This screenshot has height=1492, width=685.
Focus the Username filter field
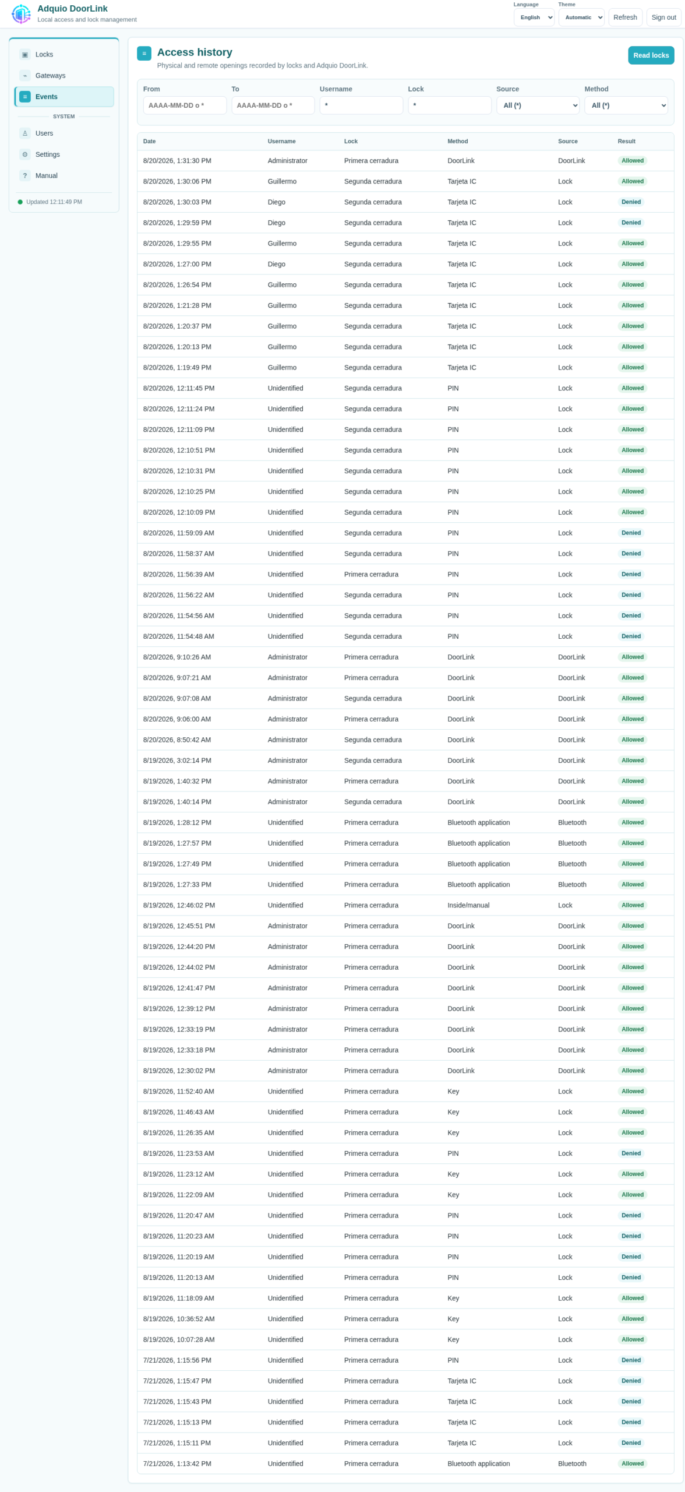pyautogui.click(x=361, y=105)
